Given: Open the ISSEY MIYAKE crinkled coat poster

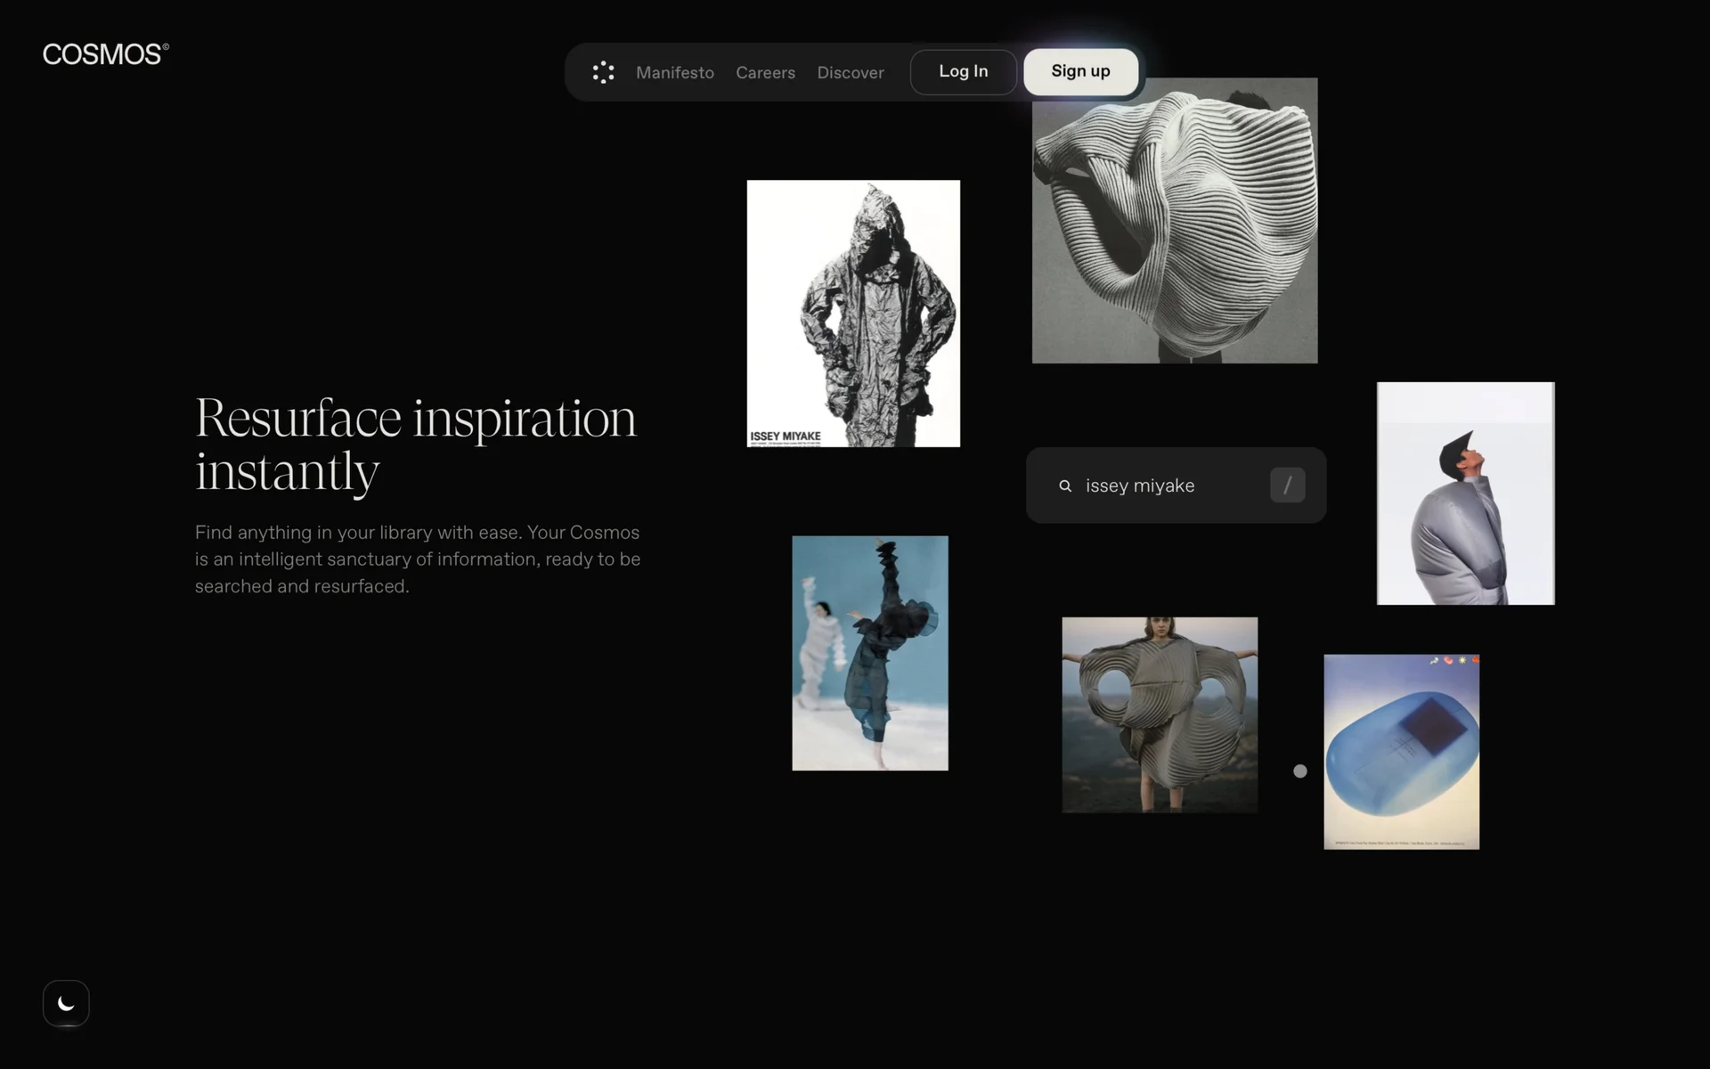Looking at the screenshot, I should tap(853, 313).
